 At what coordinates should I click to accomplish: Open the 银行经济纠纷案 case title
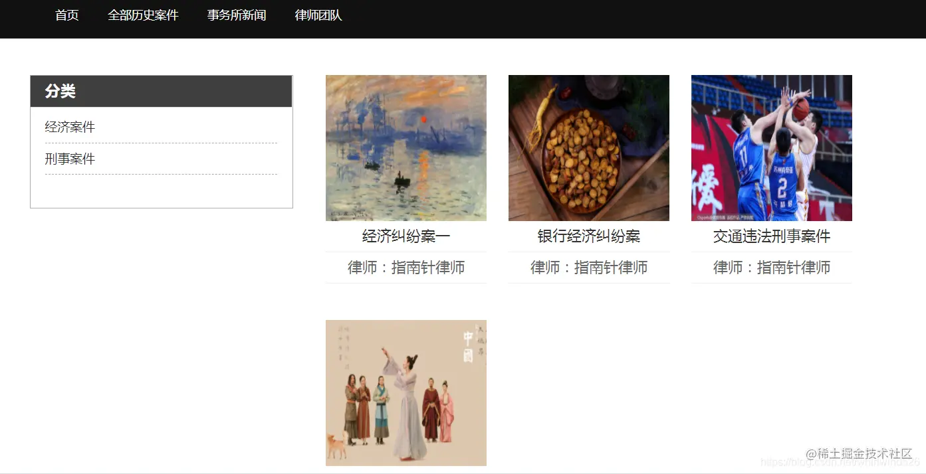[589, 236]
